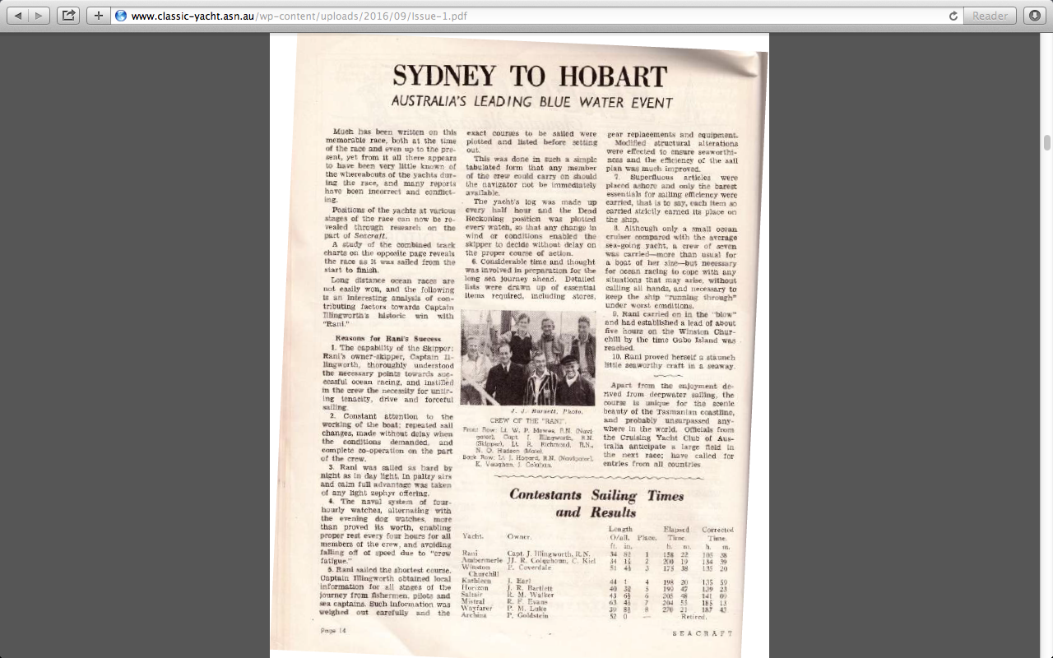Click owner "Capt. J. Illingworth, R.N."
The width and height of the screenshot is (1053, 658).
click(548, 554)
